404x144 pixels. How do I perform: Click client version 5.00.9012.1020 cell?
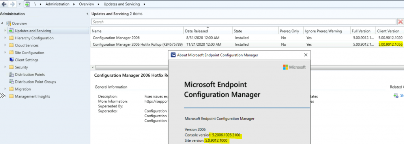click(390, 37)
